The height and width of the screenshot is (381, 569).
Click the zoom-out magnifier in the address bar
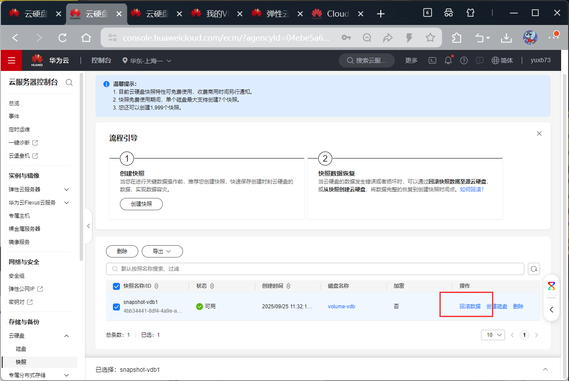(x=367, y=38)
